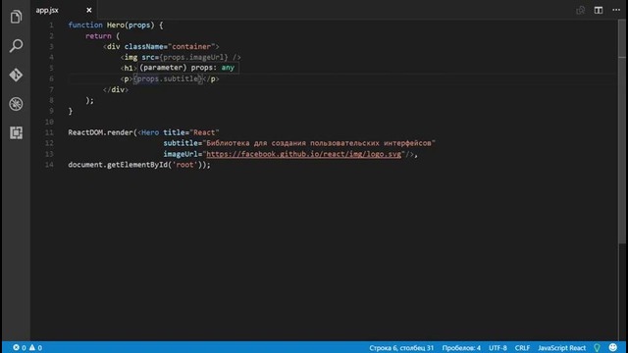The image size is (628, 353).
Task: Open the facebook.github.io logo.svg link
Action: (304, 154)
